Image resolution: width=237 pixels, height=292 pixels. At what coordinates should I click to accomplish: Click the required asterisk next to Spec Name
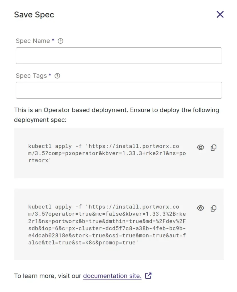click(53, 41)
